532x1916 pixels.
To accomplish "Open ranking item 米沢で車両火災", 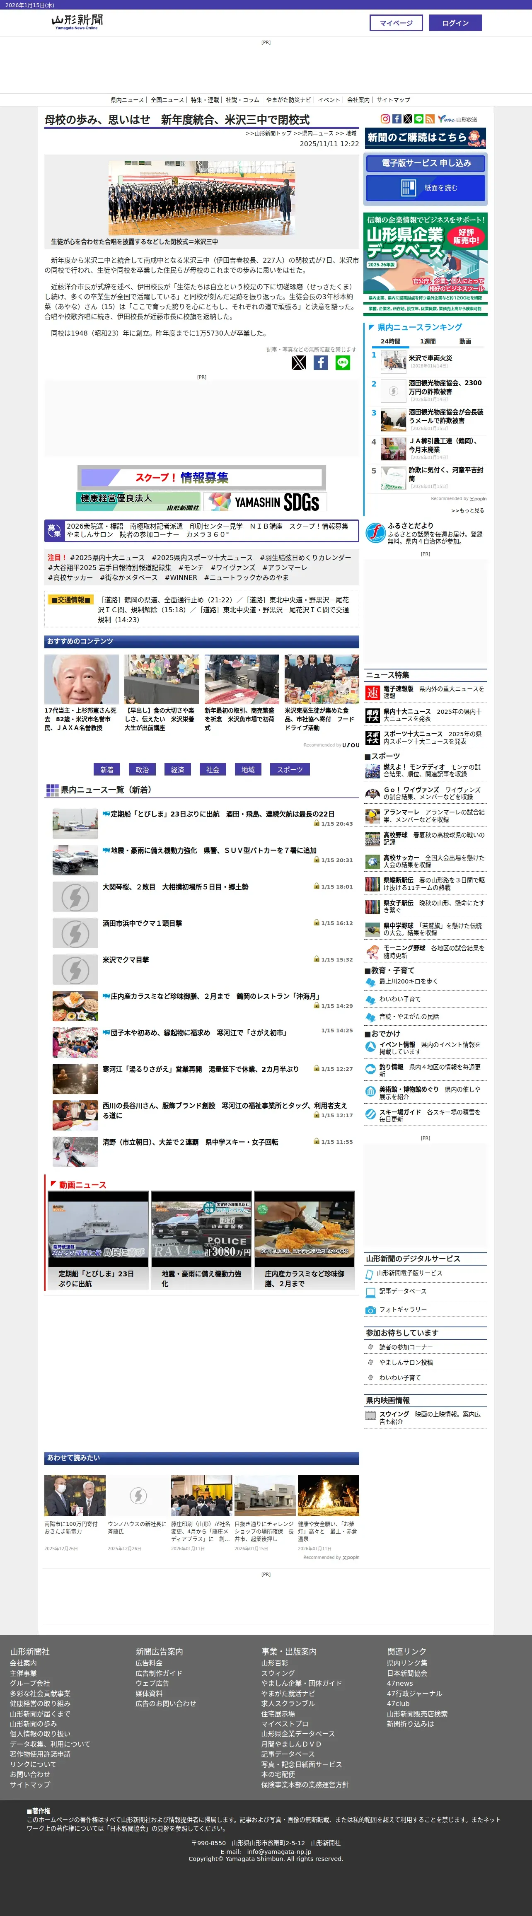I will coord(430,358).
